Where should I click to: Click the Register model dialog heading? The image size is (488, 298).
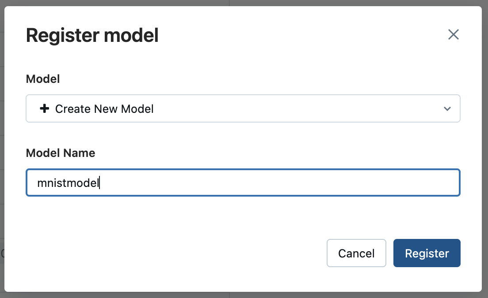click(92, 35)
